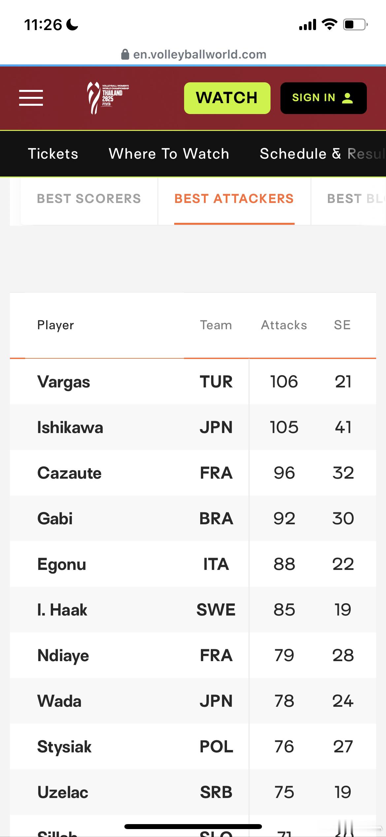Open the Tickets menu item
Screen dimensions: 386x837
53,154
